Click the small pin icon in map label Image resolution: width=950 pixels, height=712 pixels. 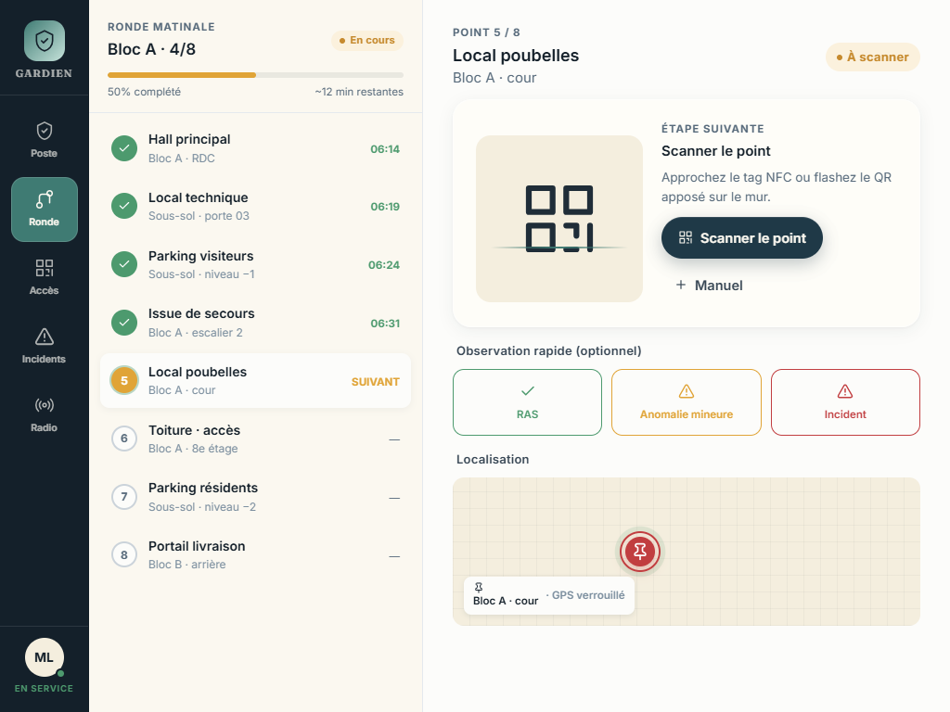pyautogui.click(x=479, y=587)
